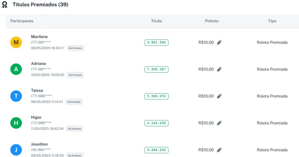The height and width of the screenshot is (157, 299).
Task: Click Marilene's yellow M avatar
Action: pos(16,42)
